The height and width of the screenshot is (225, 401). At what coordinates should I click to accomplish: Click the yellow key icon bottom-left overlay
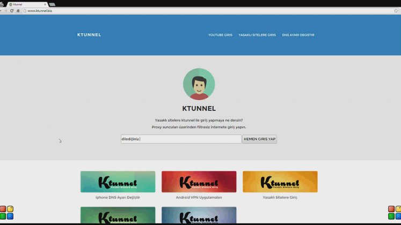click(x=10, y=209)
